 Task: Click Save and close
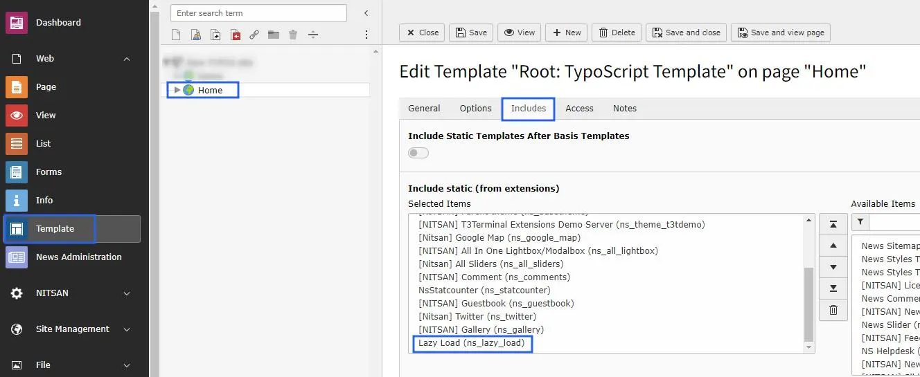686,33
